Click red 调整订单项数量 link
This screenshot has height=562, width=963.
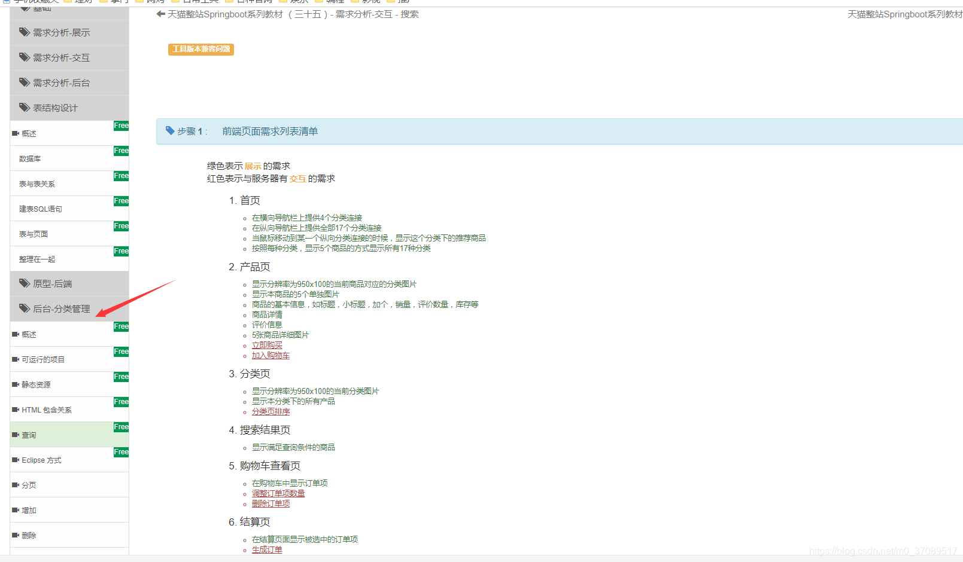(278, 493)
